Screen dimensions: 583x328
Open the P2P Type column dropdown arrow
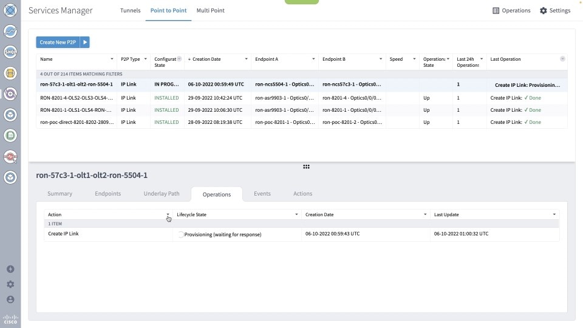(145, 59)
